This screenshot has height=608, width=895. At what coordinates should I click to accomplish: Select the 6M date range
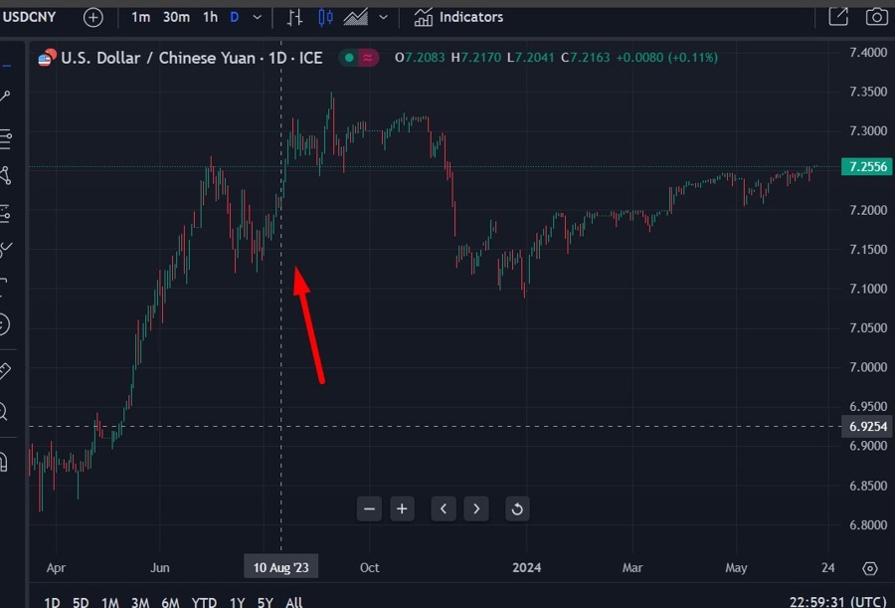coord(170,602)
